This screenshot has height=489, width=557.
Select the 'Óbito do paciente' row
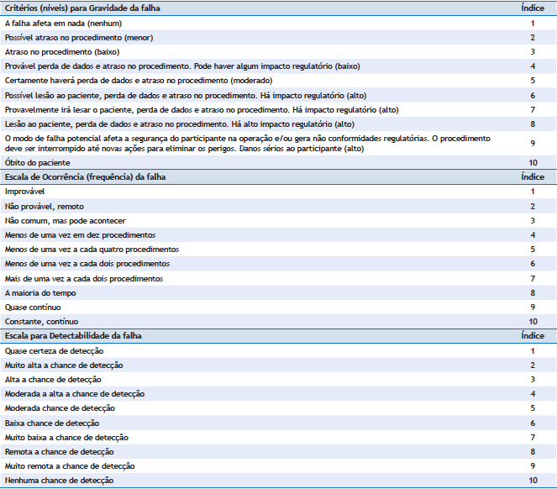pos(37,162)
